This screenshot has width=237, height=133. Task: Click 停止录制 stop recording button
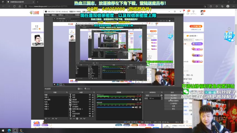[173, 98]
